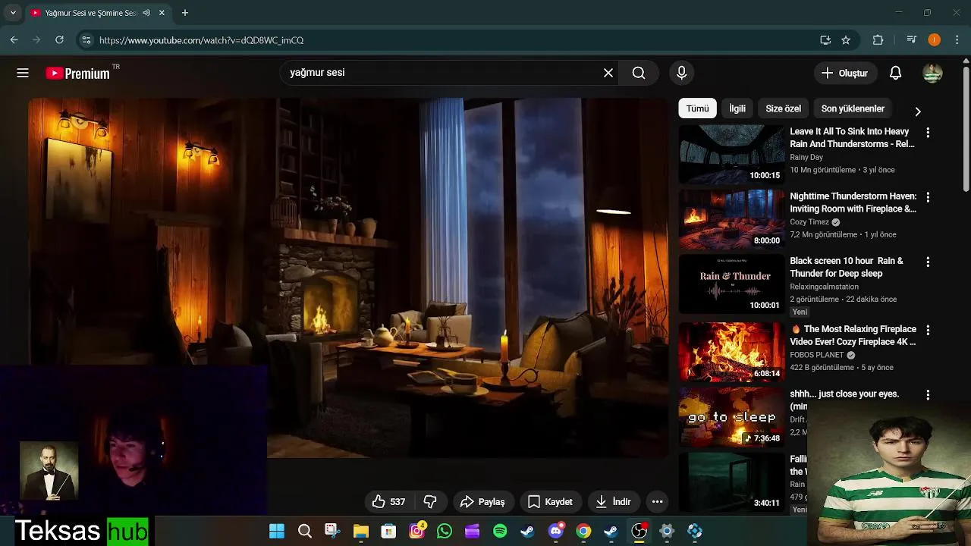
Task: Open options menu for Nighttime Thunderstorm Haven video
Action: point(927,197)
